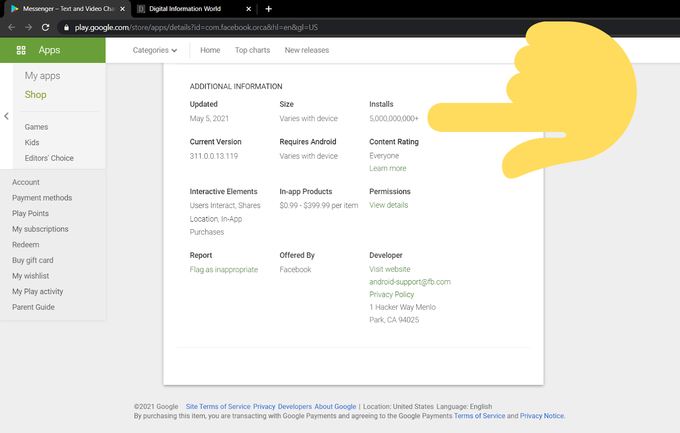
Task: Open the developer Privacy Policy
Action: [x=391, y=294]
